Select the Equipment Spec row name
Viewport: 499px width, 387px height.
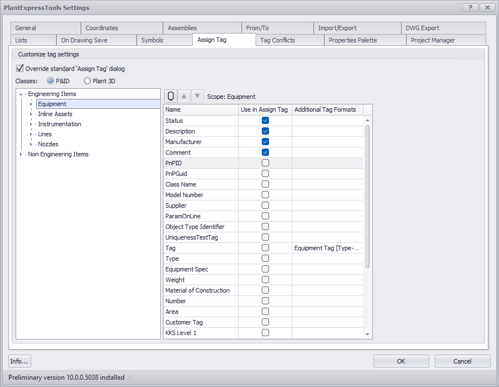click(x=186, y=269)
